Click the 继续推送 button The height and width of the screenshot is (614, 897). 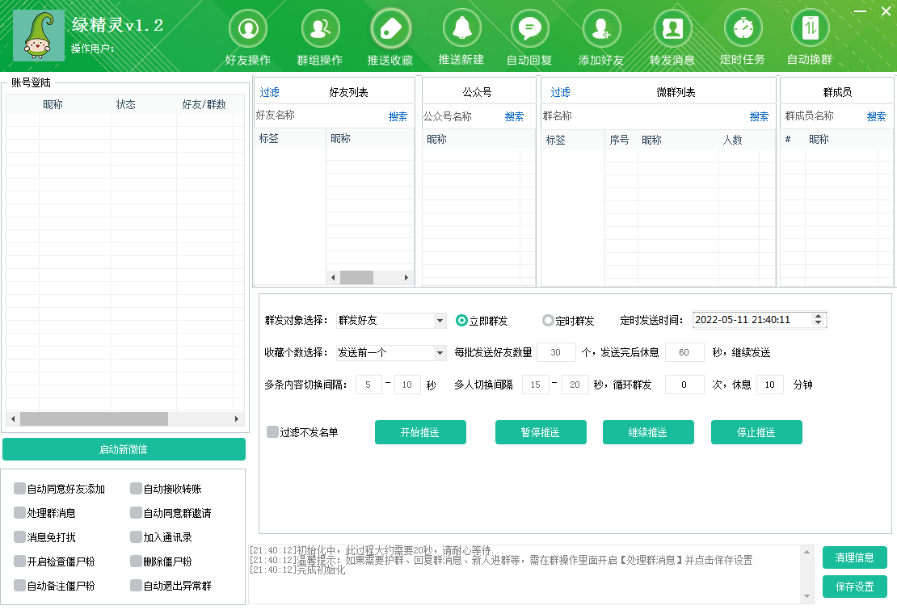pyautogui.click(x=648, y=432)
